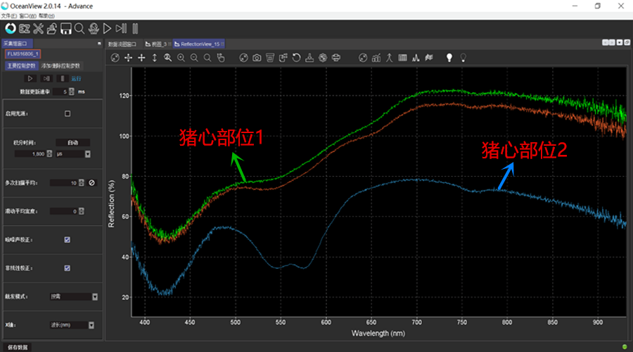The image size is (633, 352).
Task: Click the camera snapshot icon in graph toolbar
Action: [257, 58]
